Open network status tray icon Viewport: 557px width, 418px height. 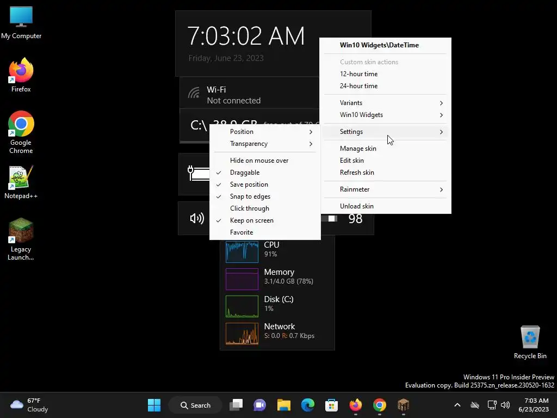[x=492, y=405]
